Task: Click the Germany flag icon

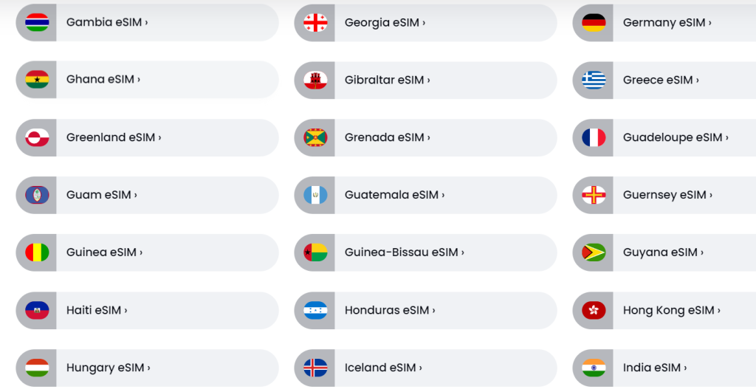Action: click(594, 23)
